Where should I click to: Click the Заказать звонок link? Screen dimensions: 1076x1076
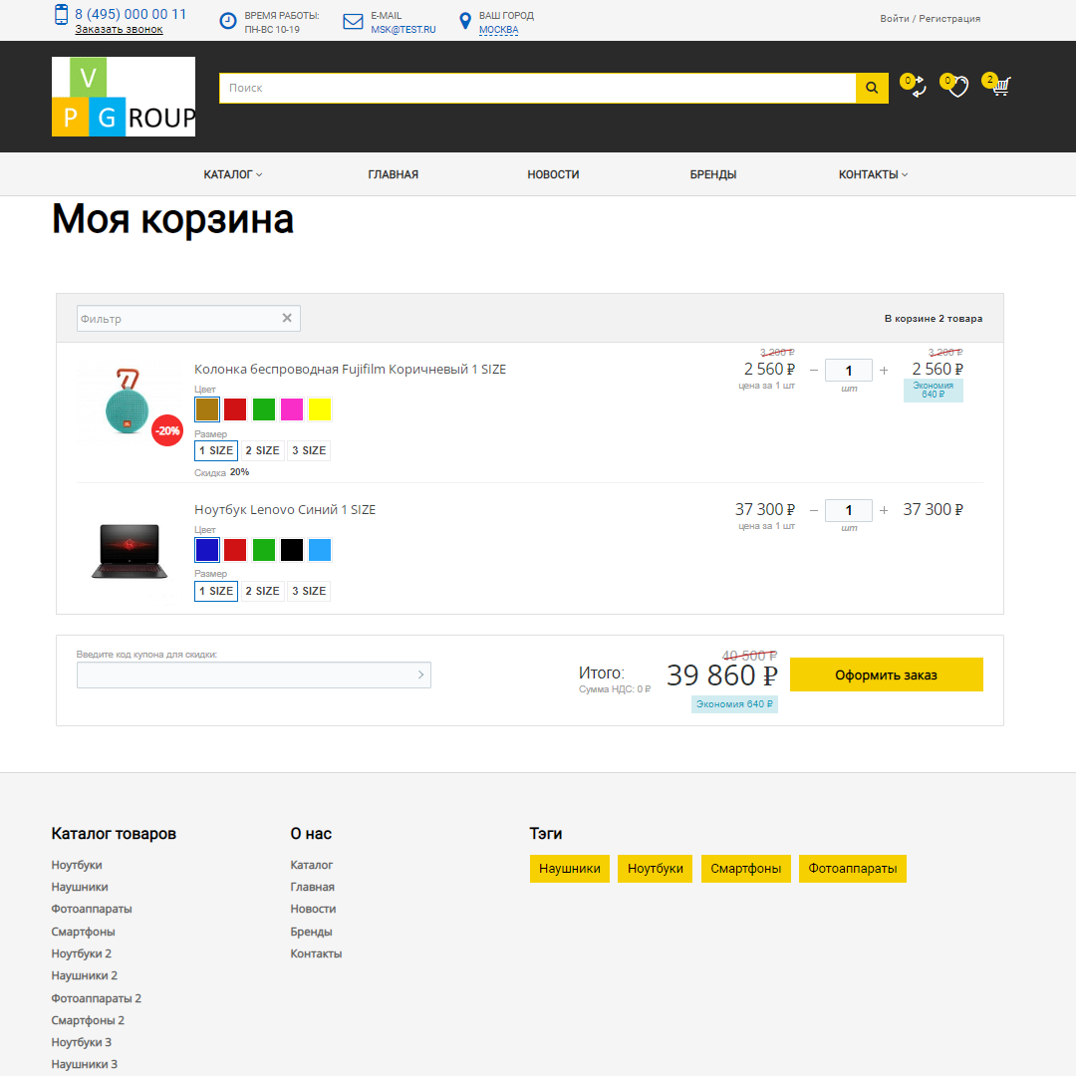[119, 29]
